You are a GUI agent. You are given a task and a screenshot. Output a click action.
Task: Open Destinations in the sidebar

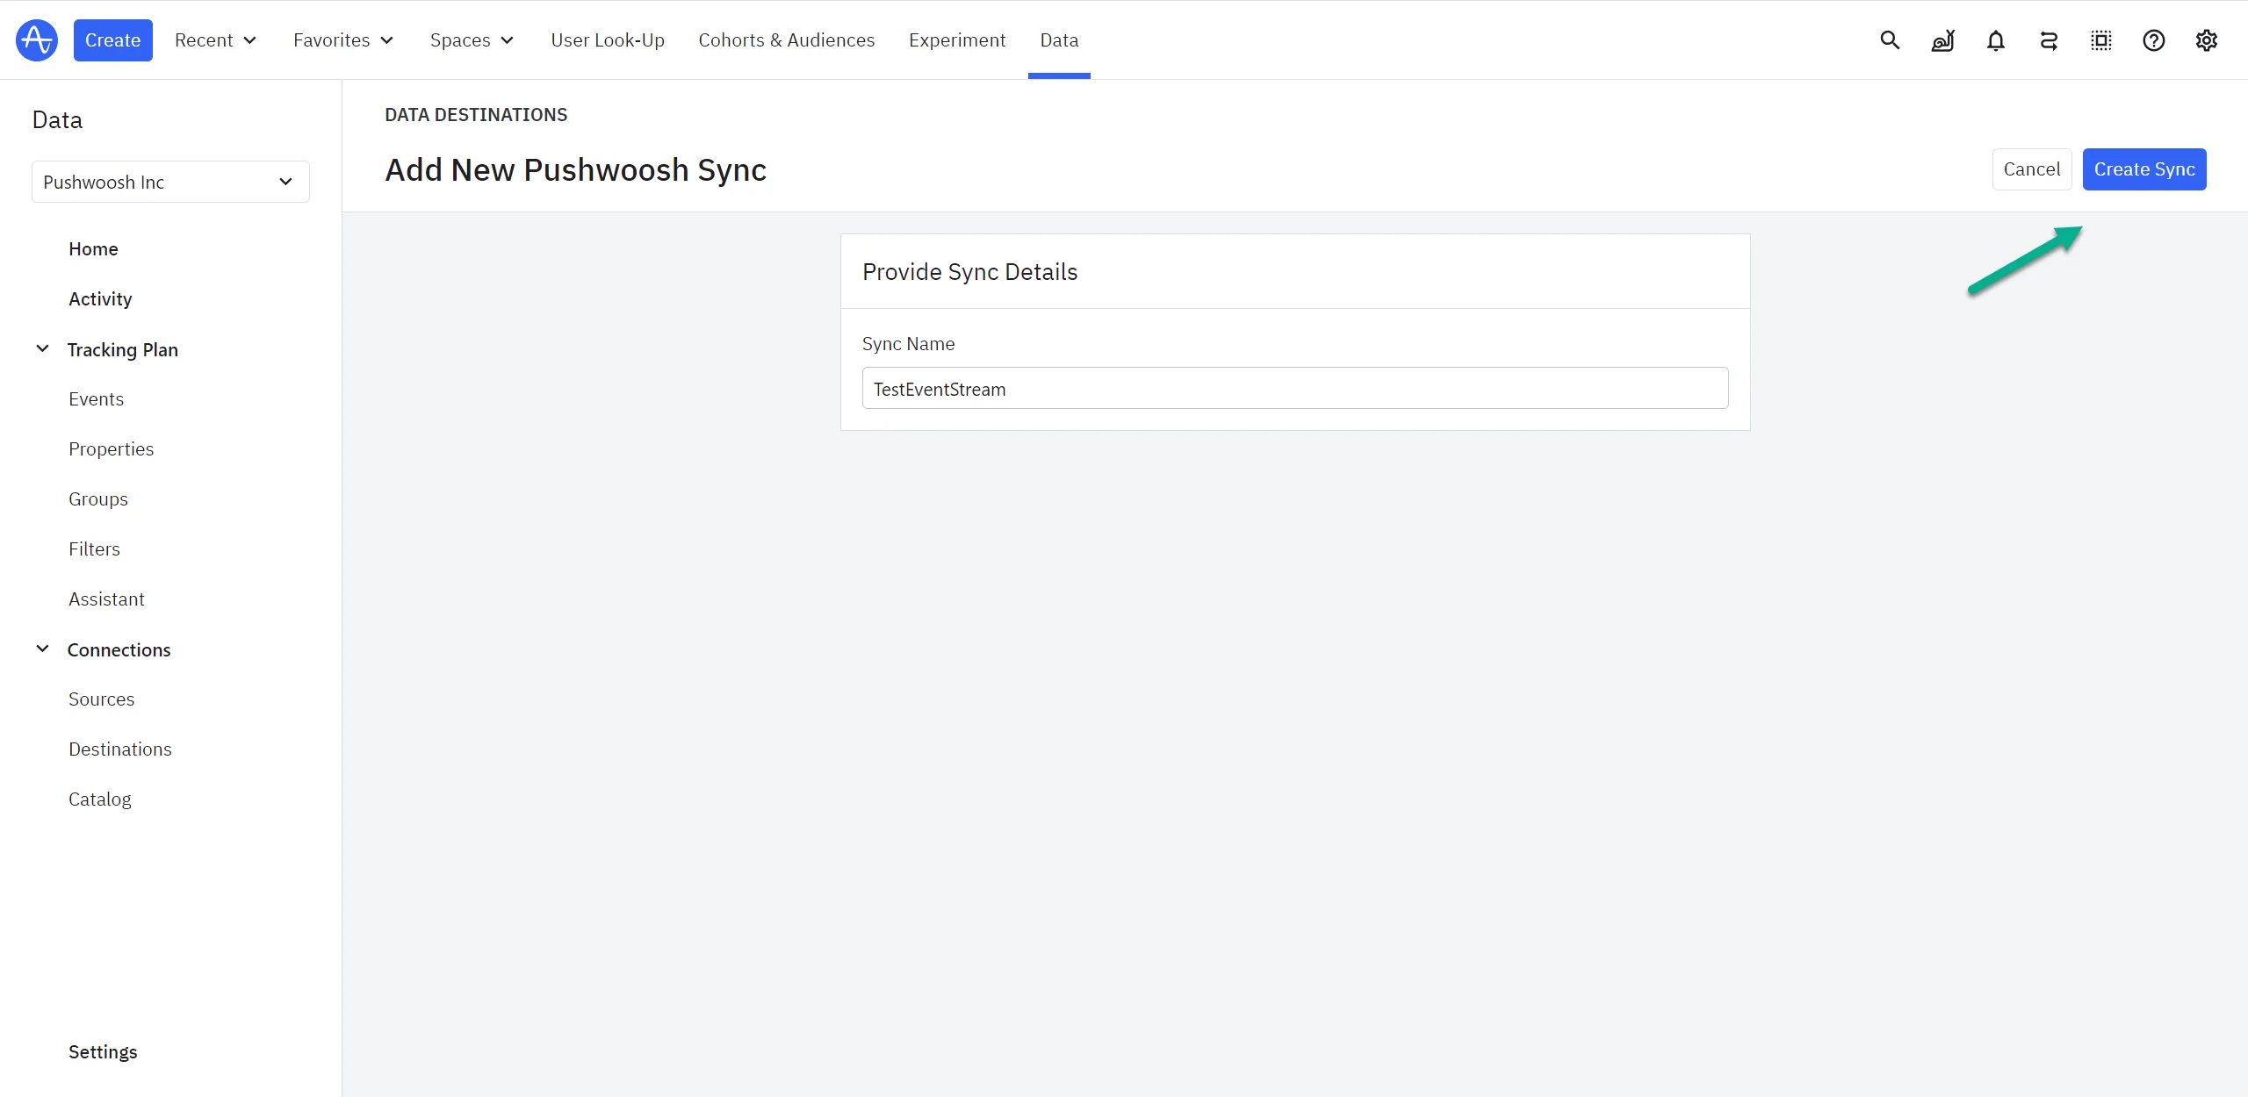click(x=120, y=749)
